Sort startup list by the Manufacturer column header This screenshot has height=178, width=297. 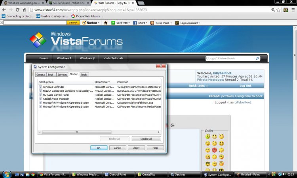coord(105,82)
